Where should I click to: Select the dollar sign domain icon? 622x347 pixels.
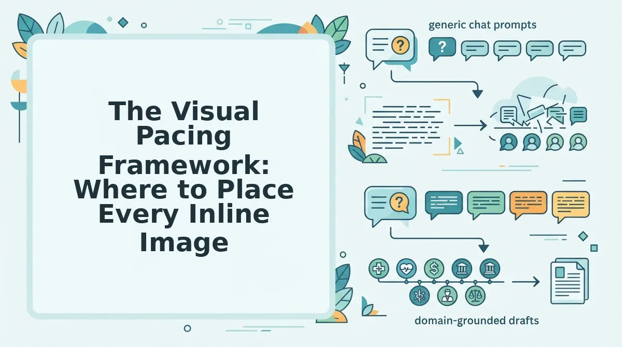click(x=434, y=268)
